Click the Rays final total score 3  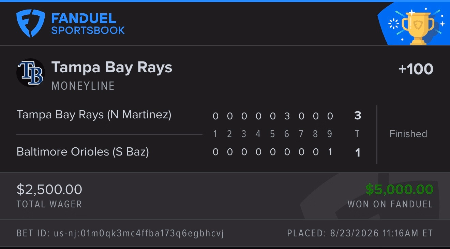pyautogui.click(x=357, y=116)
